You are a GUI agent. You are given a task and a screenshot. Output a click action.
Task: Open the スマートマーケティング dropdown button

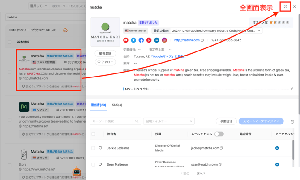pyautogui.click(x=261, y=121)
